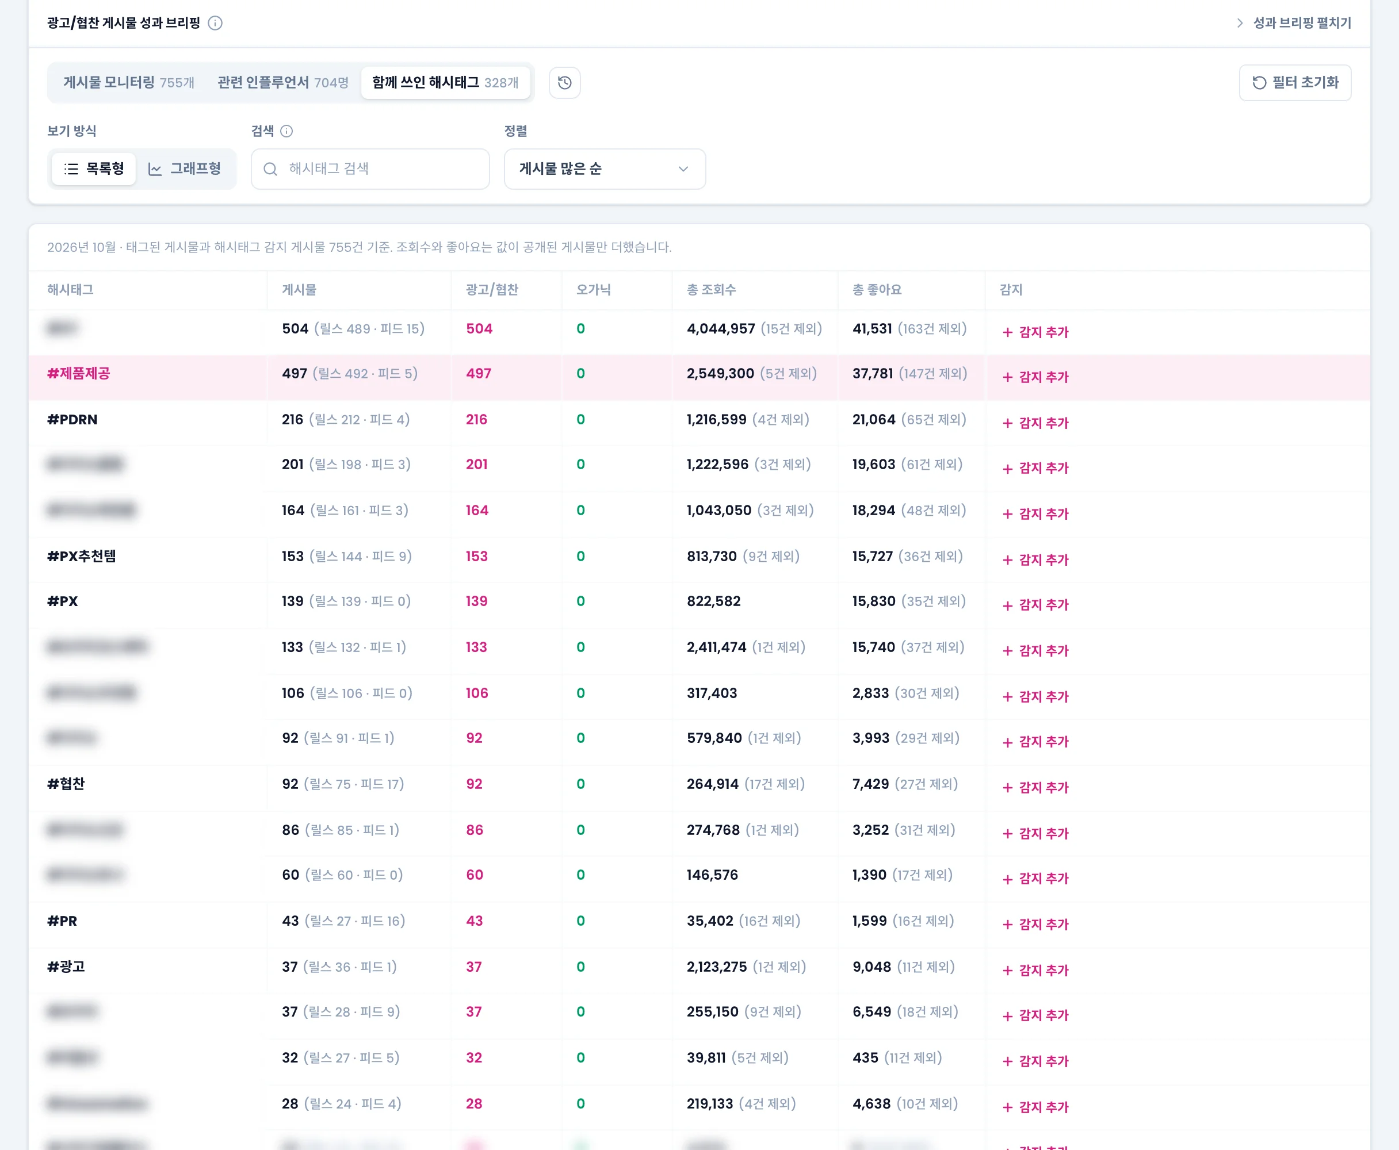This screenshot has height=1150, width=1399.
Task: Click the reset icon in 필터 초기화
Action: pos(1259,83)
